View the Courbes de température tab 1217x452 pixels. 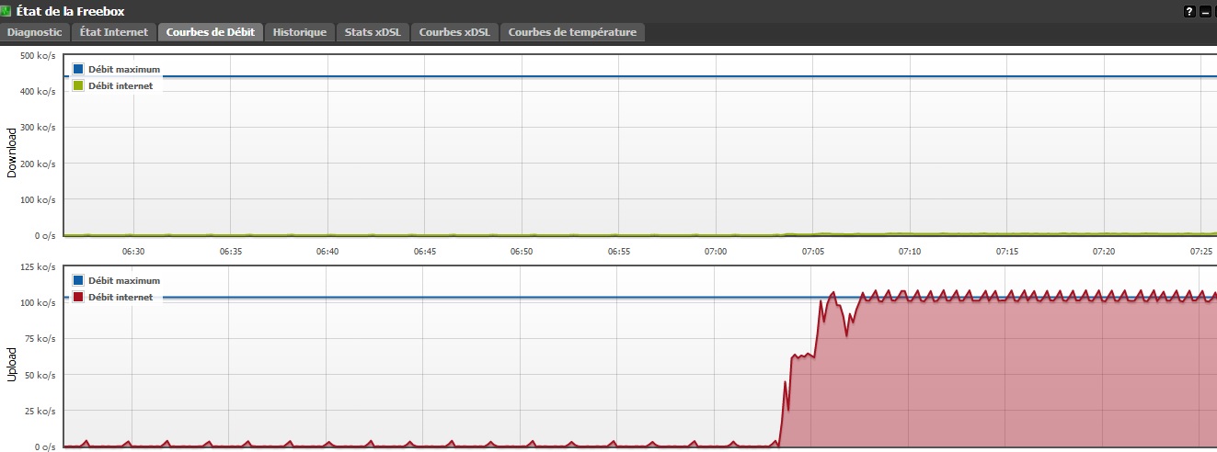click(572, 32)
